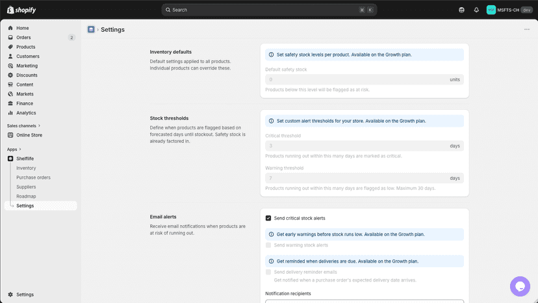Click info icon in deliveries due banner
The image size is (538, 303).
click(271, 261)
